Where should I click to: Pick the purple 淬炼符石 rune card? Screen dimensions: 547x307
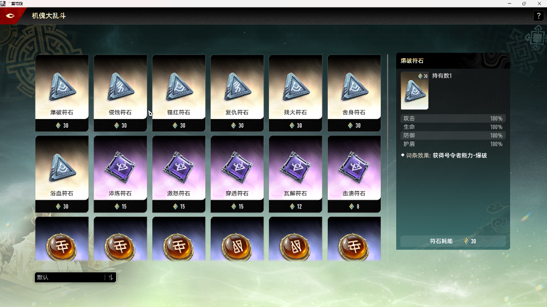click(x=120, y=174)
